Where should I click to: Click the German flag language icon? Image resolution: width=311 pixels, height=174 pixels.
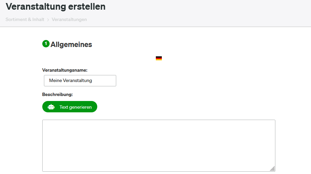tap(159, 58)
